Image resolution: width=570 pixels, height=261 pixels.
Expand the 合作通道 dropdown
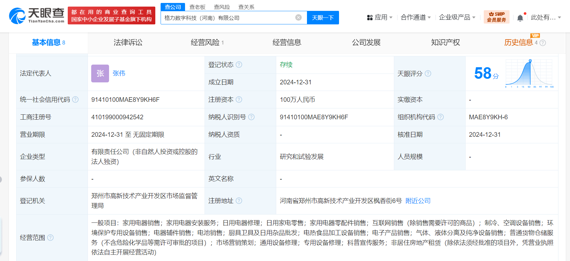pyautogui.click(x=416, y=17)
